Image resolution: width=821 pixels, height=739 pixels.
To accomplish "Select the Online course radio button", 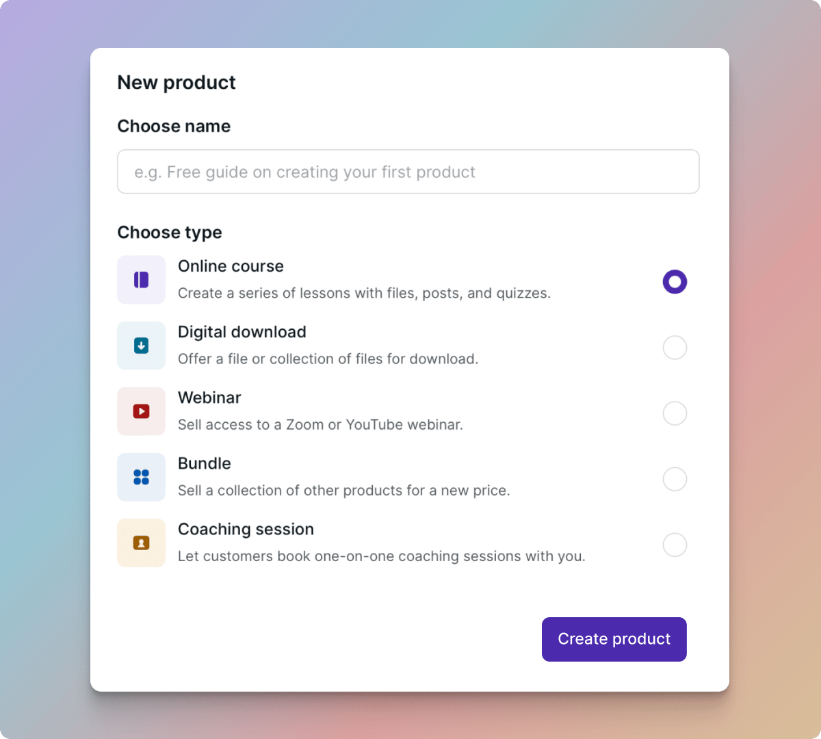I will 675,282.
